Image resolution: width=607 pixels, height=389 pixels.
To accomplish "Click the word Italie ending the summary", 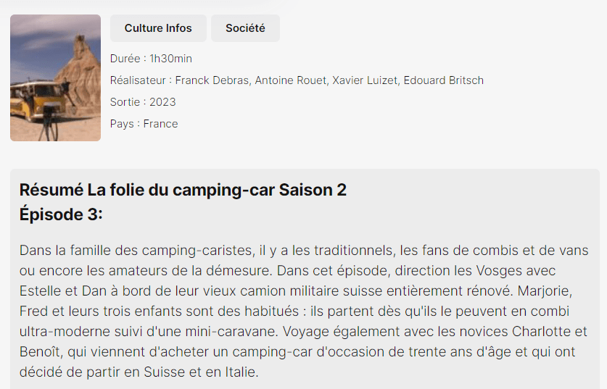I will click(238, 373).
